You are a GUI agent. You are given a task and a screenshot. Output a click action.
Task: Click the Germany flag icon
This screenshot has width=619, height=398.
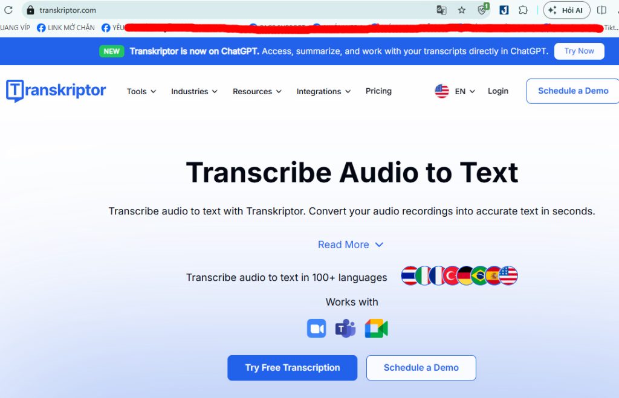pyautogui.click(x=465, y=276)
